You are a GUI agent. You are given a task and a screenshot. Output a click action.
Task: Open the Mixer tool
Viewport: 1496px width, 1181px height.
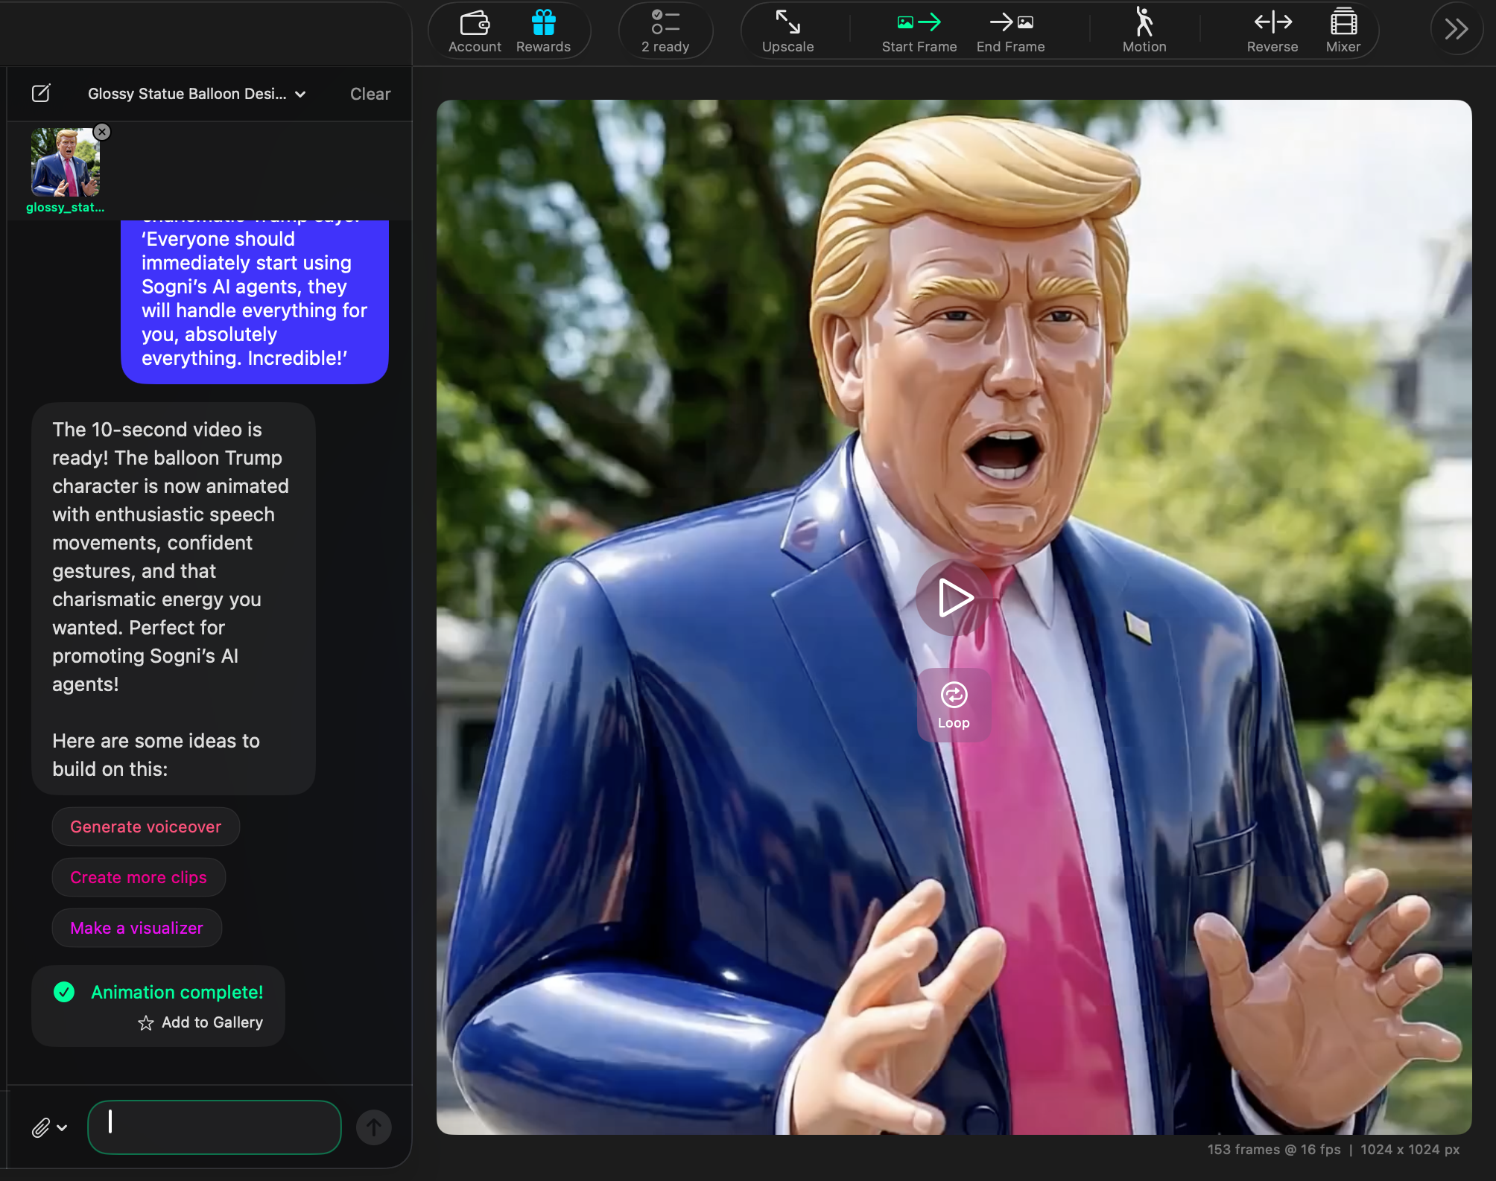[1343, 30]
